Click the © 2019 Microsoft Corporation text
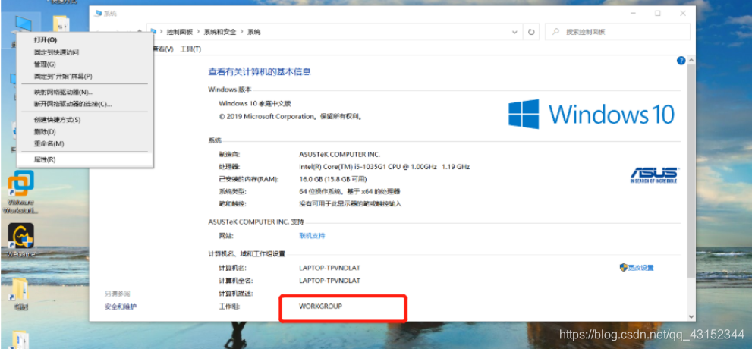Screen dimensions: 752x349 click(291, 116)
